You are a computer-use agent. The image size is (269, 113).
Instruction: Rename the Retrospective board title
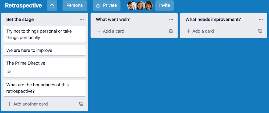point(23,5)
